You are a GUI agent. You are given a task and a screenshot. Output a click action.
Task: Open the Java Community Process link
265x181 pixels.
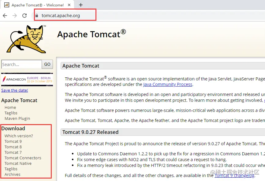point(167,84)
